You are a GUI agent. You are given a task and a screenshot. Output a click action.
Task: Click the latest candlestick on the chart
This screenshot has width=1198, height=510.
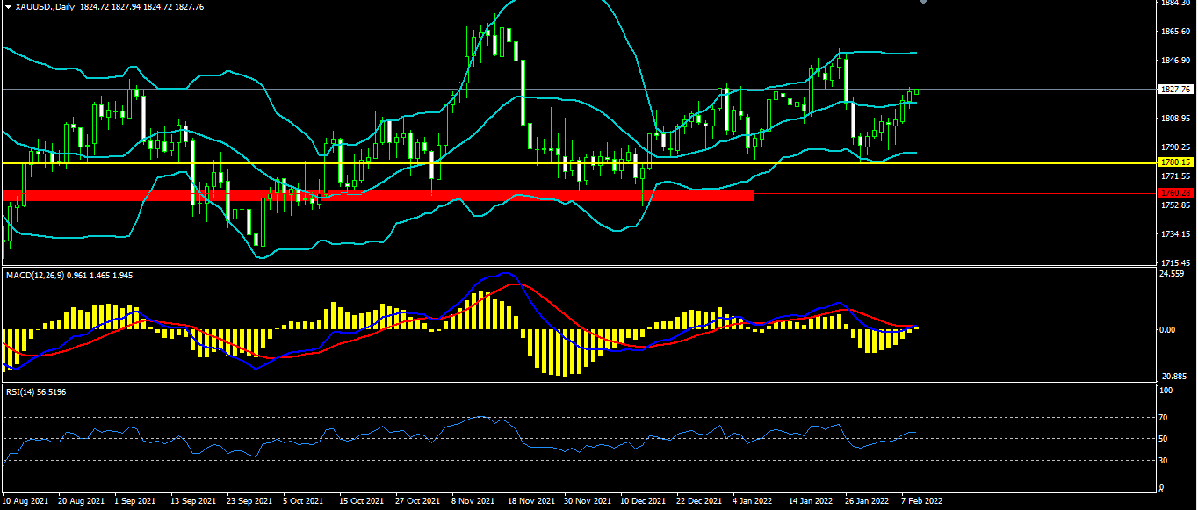click(x=916, y=91)
